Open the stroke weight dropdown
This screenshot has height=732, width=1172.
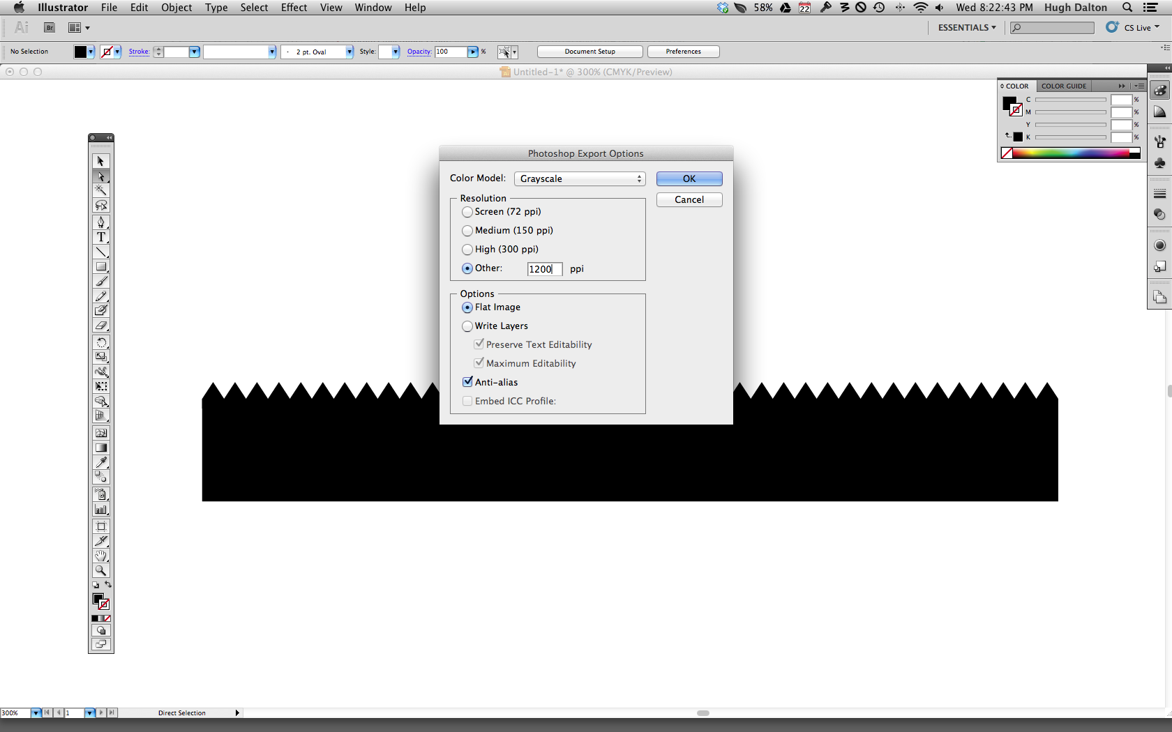pos(194,52)
